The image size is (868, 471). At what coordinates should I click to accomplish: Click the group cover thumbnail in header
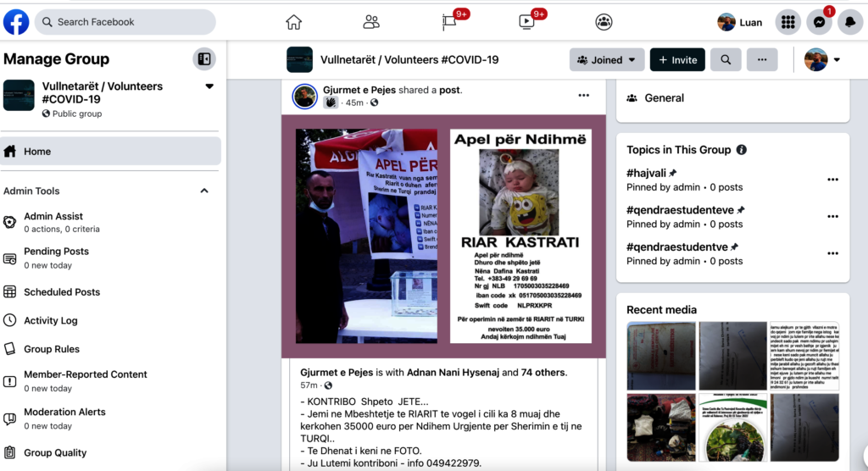(299, 60)
